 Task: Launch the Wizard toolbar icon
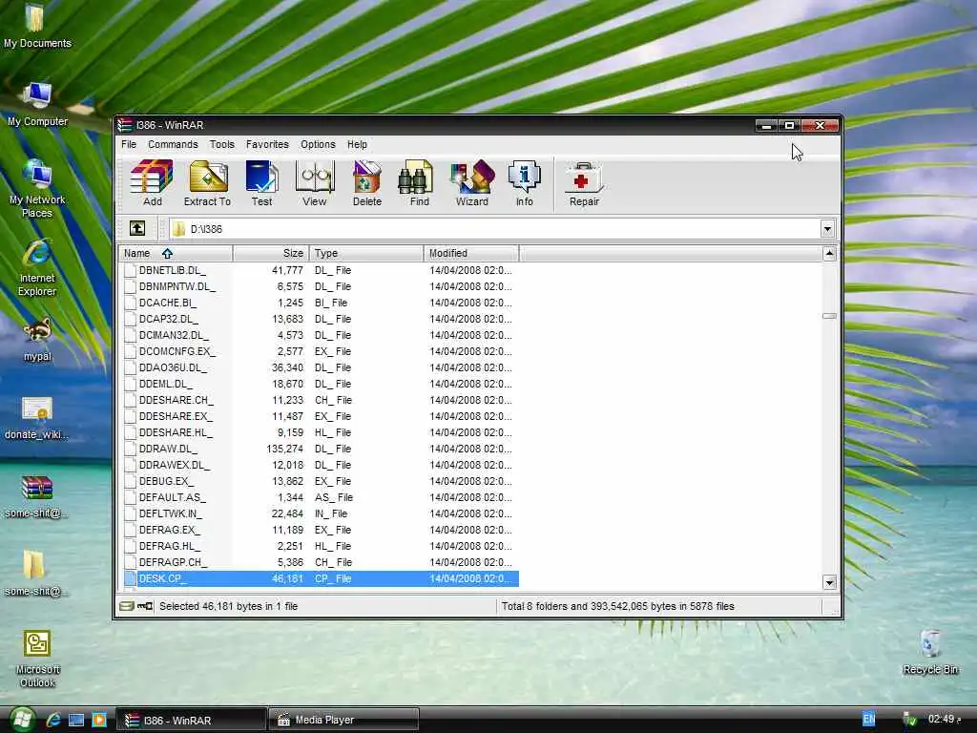pyautogui.click(x=472, y=183)
